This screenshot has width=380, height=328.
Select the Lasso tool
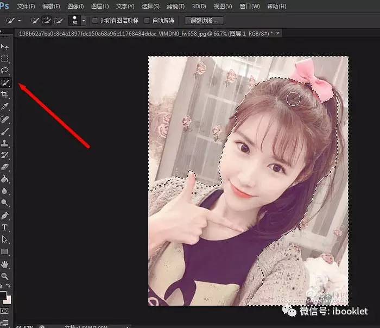click(x=5, y=71)
